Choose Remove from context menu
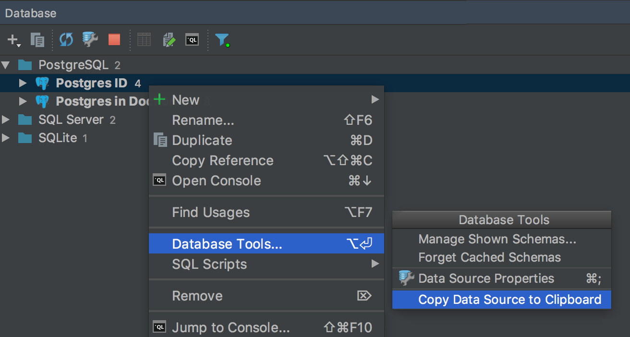Viewport: 630px width, 337px height. (267, 296)
